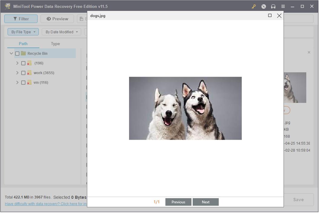Expand the work (3655) folder node
This screenshot has height=213, width=319.
point(17,73)
